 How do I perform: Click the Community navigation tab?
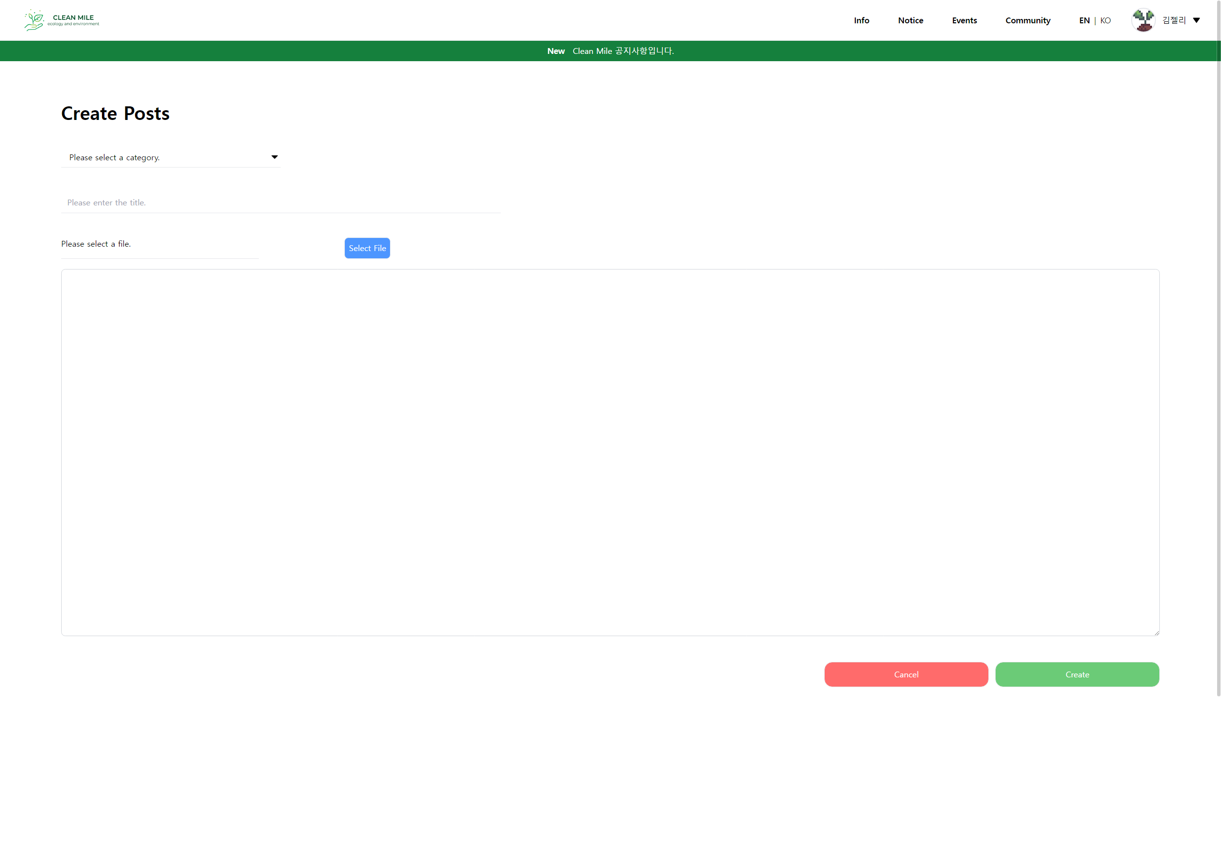pos(1028,19)
